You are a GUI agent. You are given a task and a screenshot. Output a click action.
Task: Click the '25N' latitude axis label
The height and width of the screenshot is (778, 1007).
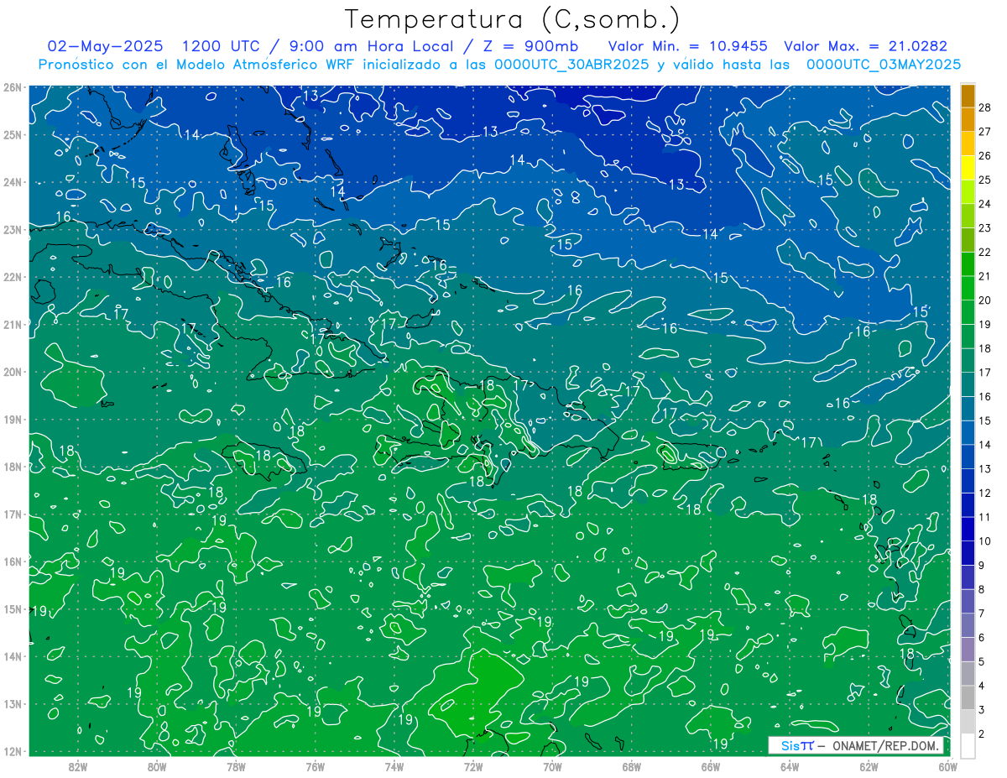(x=13, y=134)
